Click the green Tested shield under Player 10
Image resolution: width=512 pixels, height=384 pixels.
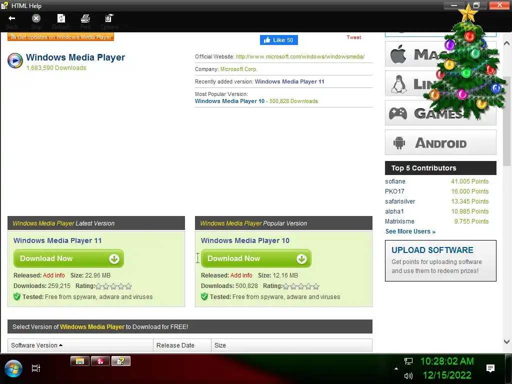[x=204, y=296]
